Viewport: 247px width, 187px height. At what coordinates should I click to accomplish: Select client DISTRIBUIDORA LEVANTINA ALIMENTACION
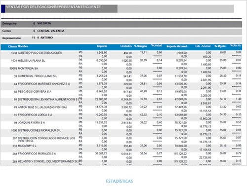[x=48, y=100]
